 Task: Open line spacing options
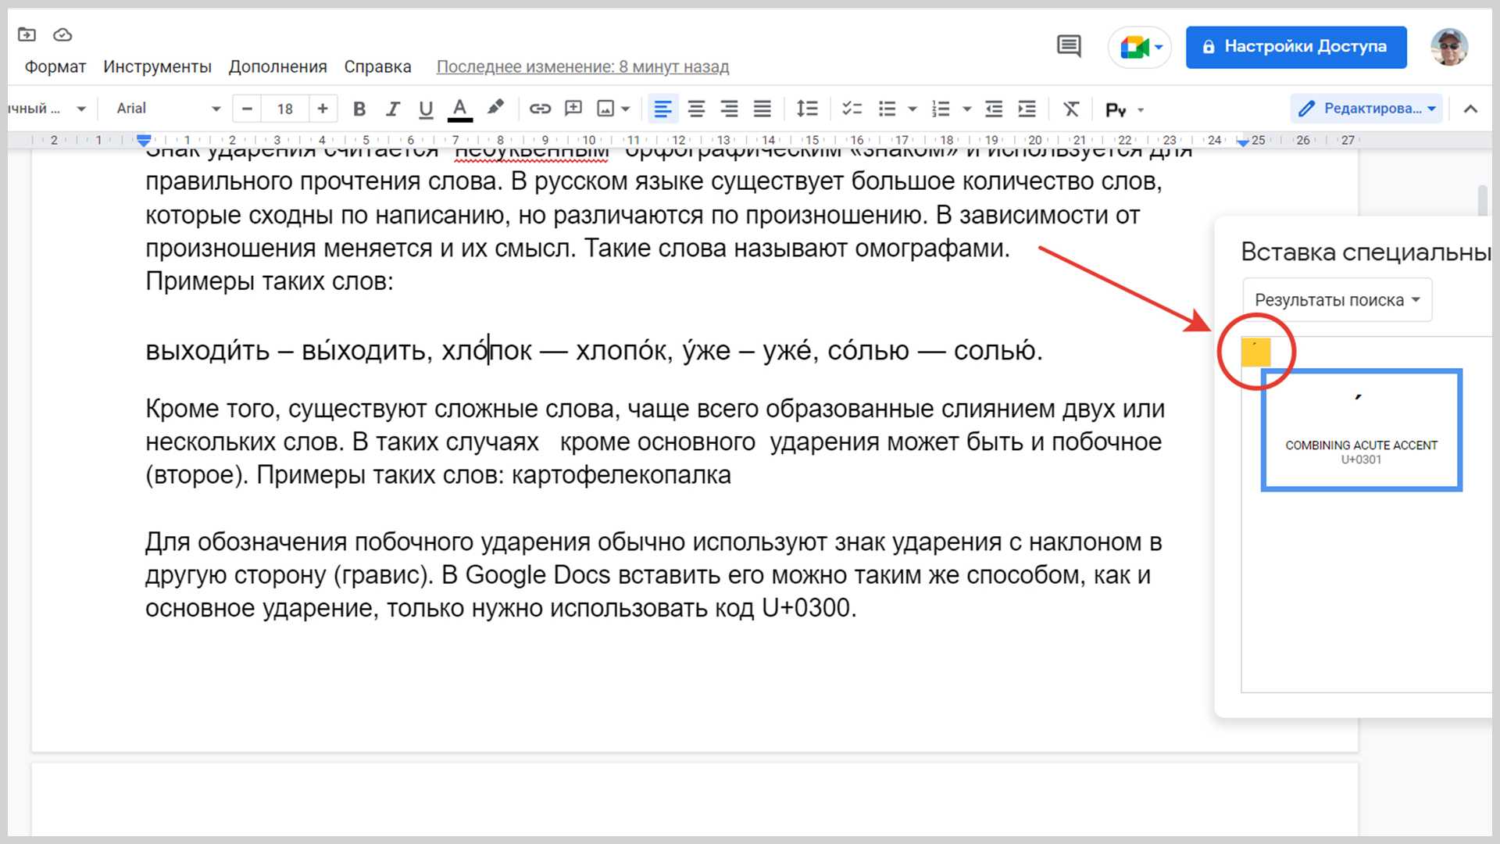pos(806,109)
